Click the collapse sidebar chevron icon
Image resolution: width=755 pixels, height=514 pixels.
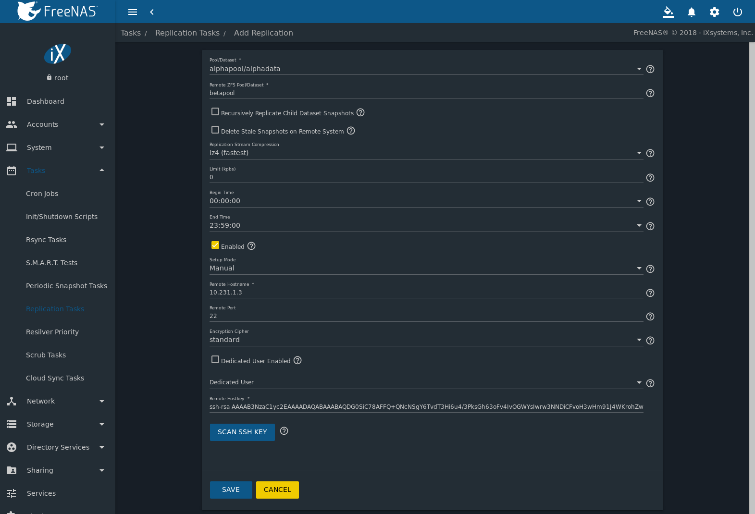(152, 12)
